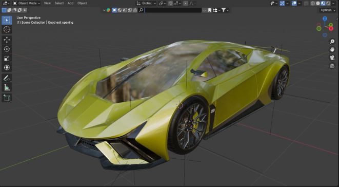This screenshot has width=339, height=187.
Task: Open the Object menu
Action: tap(82, 3)
